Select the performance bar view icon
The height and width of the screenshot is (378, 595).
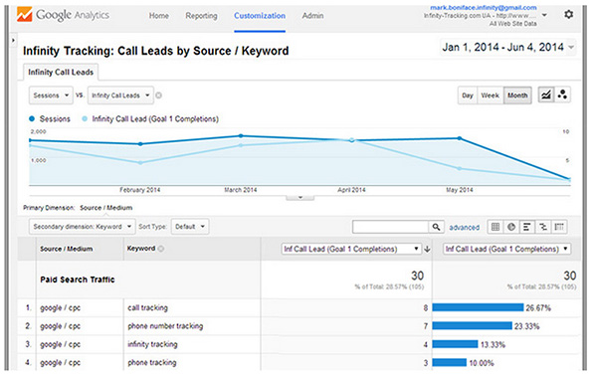pos(527,227)
